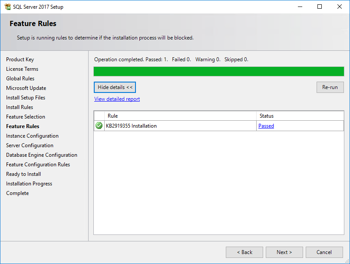Click the SQL Server Setup title bar icon

7,7
